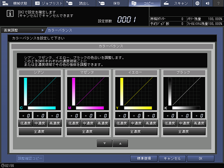This screenshot has width=224, height=168.
Task: Select 高濃度 under マゼンタ
Action: (103, 123)
